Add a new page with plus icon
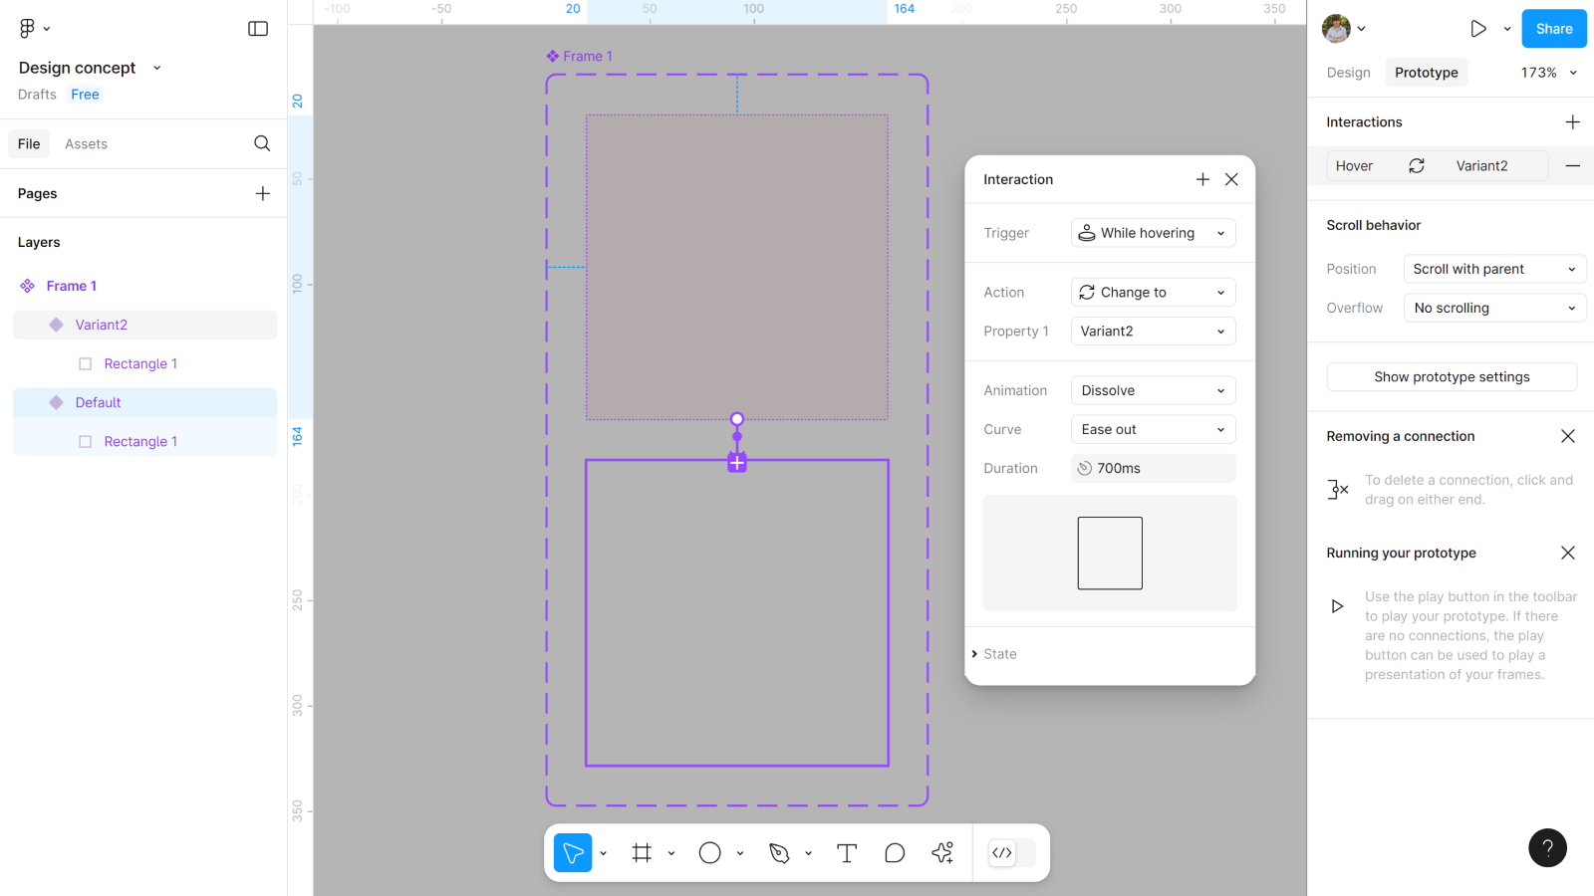The height and width of the screenshot is (896, 1594). click(263, 193)
